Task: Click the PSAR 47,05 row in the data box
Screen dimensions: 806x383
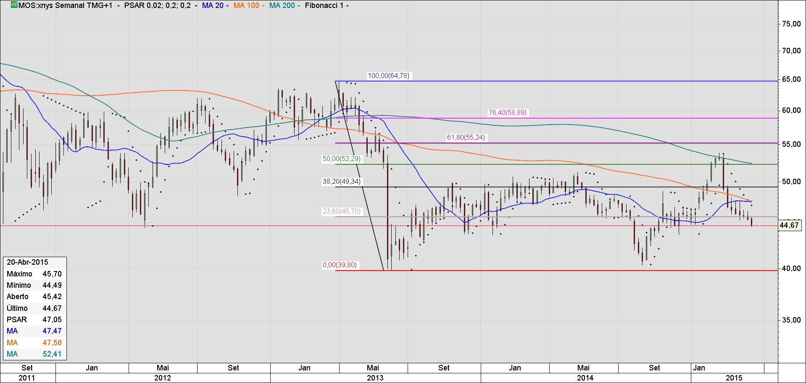Action: [34, 320]
